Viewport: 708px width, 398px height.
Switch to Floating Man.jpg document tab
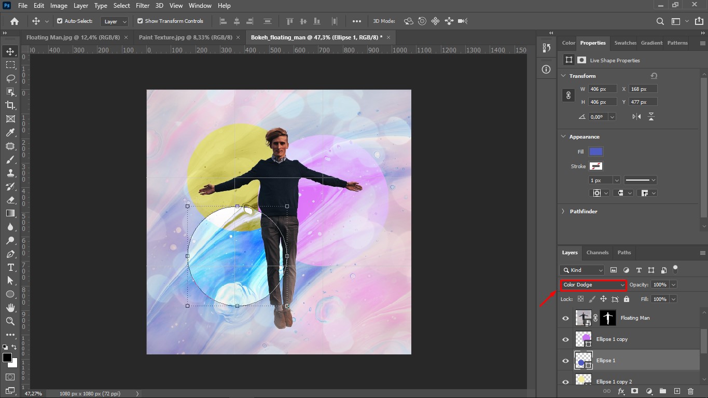[73, 37]
